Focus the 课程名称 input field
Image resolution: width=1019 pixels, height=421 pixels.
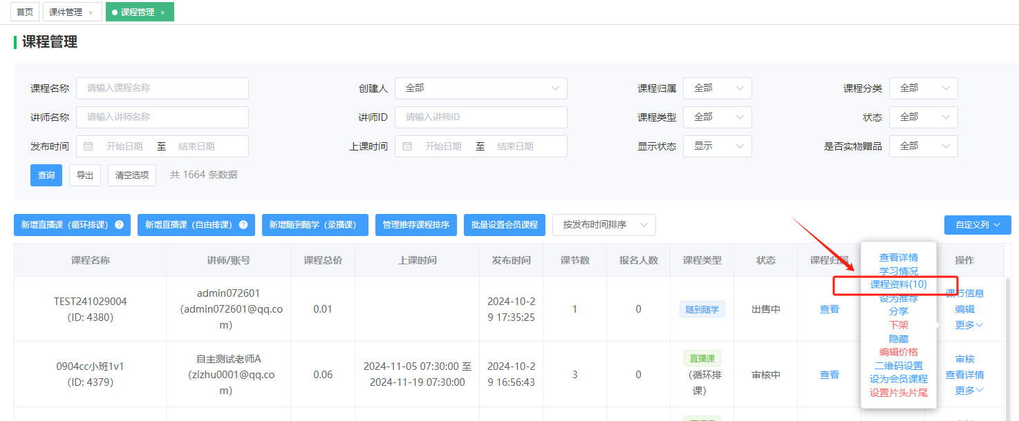click(162, 88)
